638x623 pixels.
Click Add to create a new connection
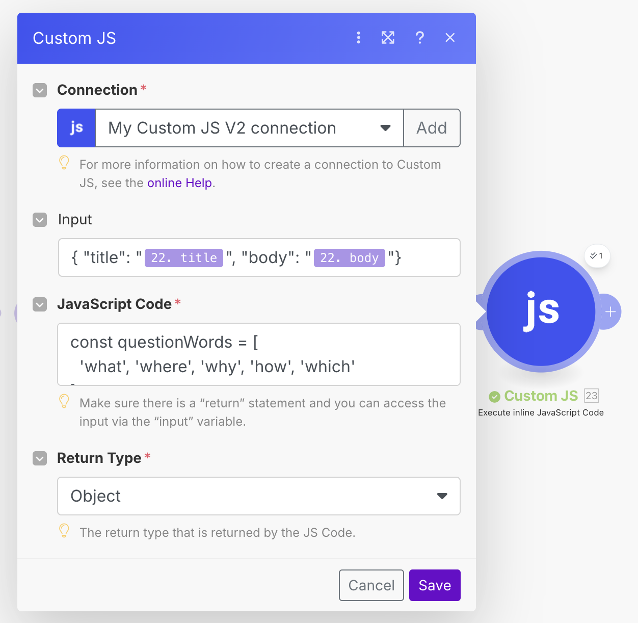tap(432, 128)
